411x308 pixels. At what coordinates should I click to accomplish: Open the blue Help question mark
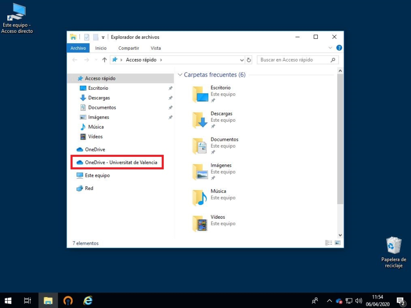(x=339, y=48)
